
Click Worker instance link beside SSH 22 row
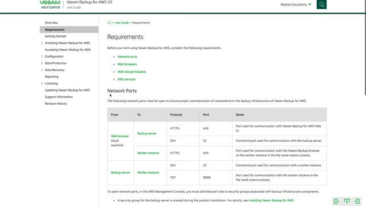[148, 173]
